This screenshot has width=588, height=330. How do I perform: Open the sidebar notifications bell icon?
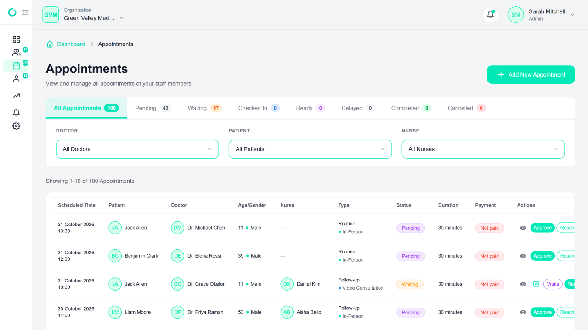(x=16, y=113)
